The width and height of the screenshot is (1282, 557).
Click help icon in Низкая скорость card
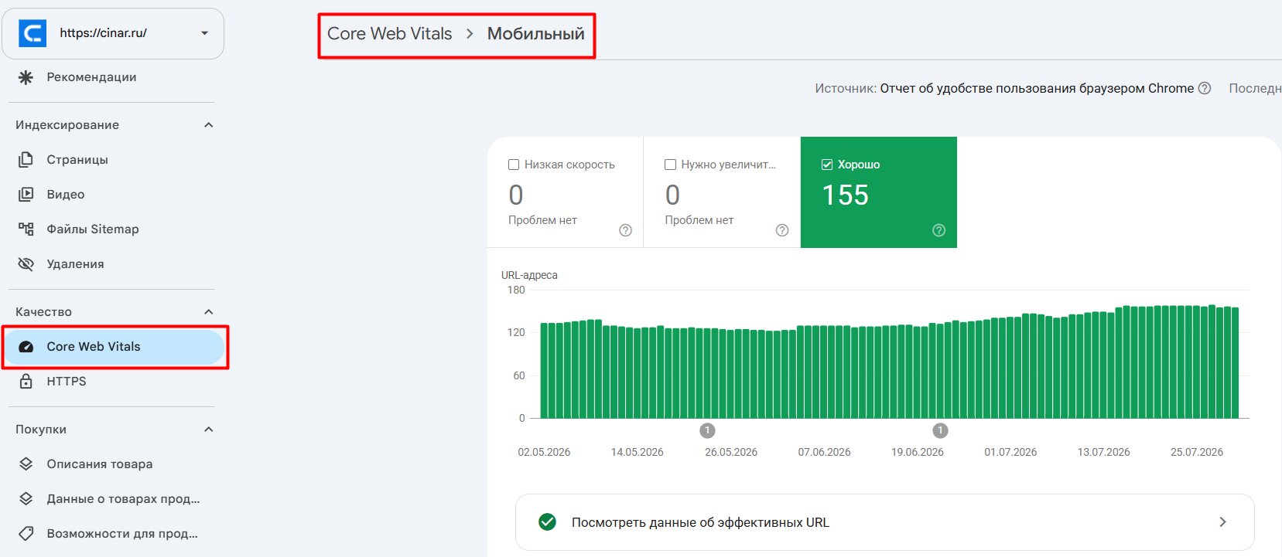click(x=626, y=230)
